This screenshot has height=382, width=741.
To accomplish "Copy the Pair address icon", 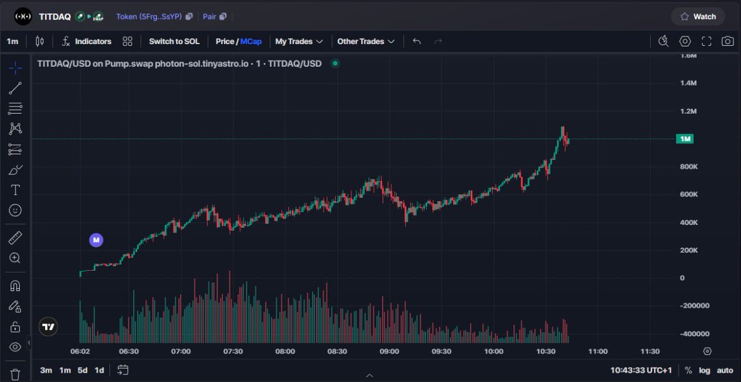I will click(x=223, y=17).
